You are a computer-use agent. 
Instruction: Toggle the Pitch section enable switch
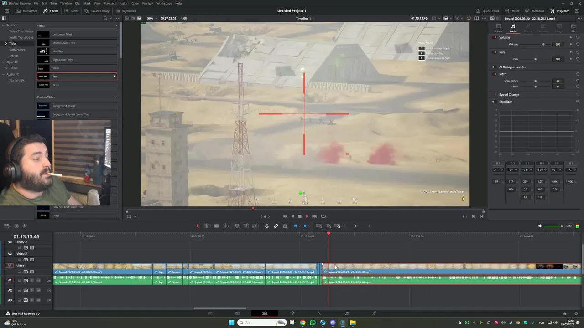point(495,74)
